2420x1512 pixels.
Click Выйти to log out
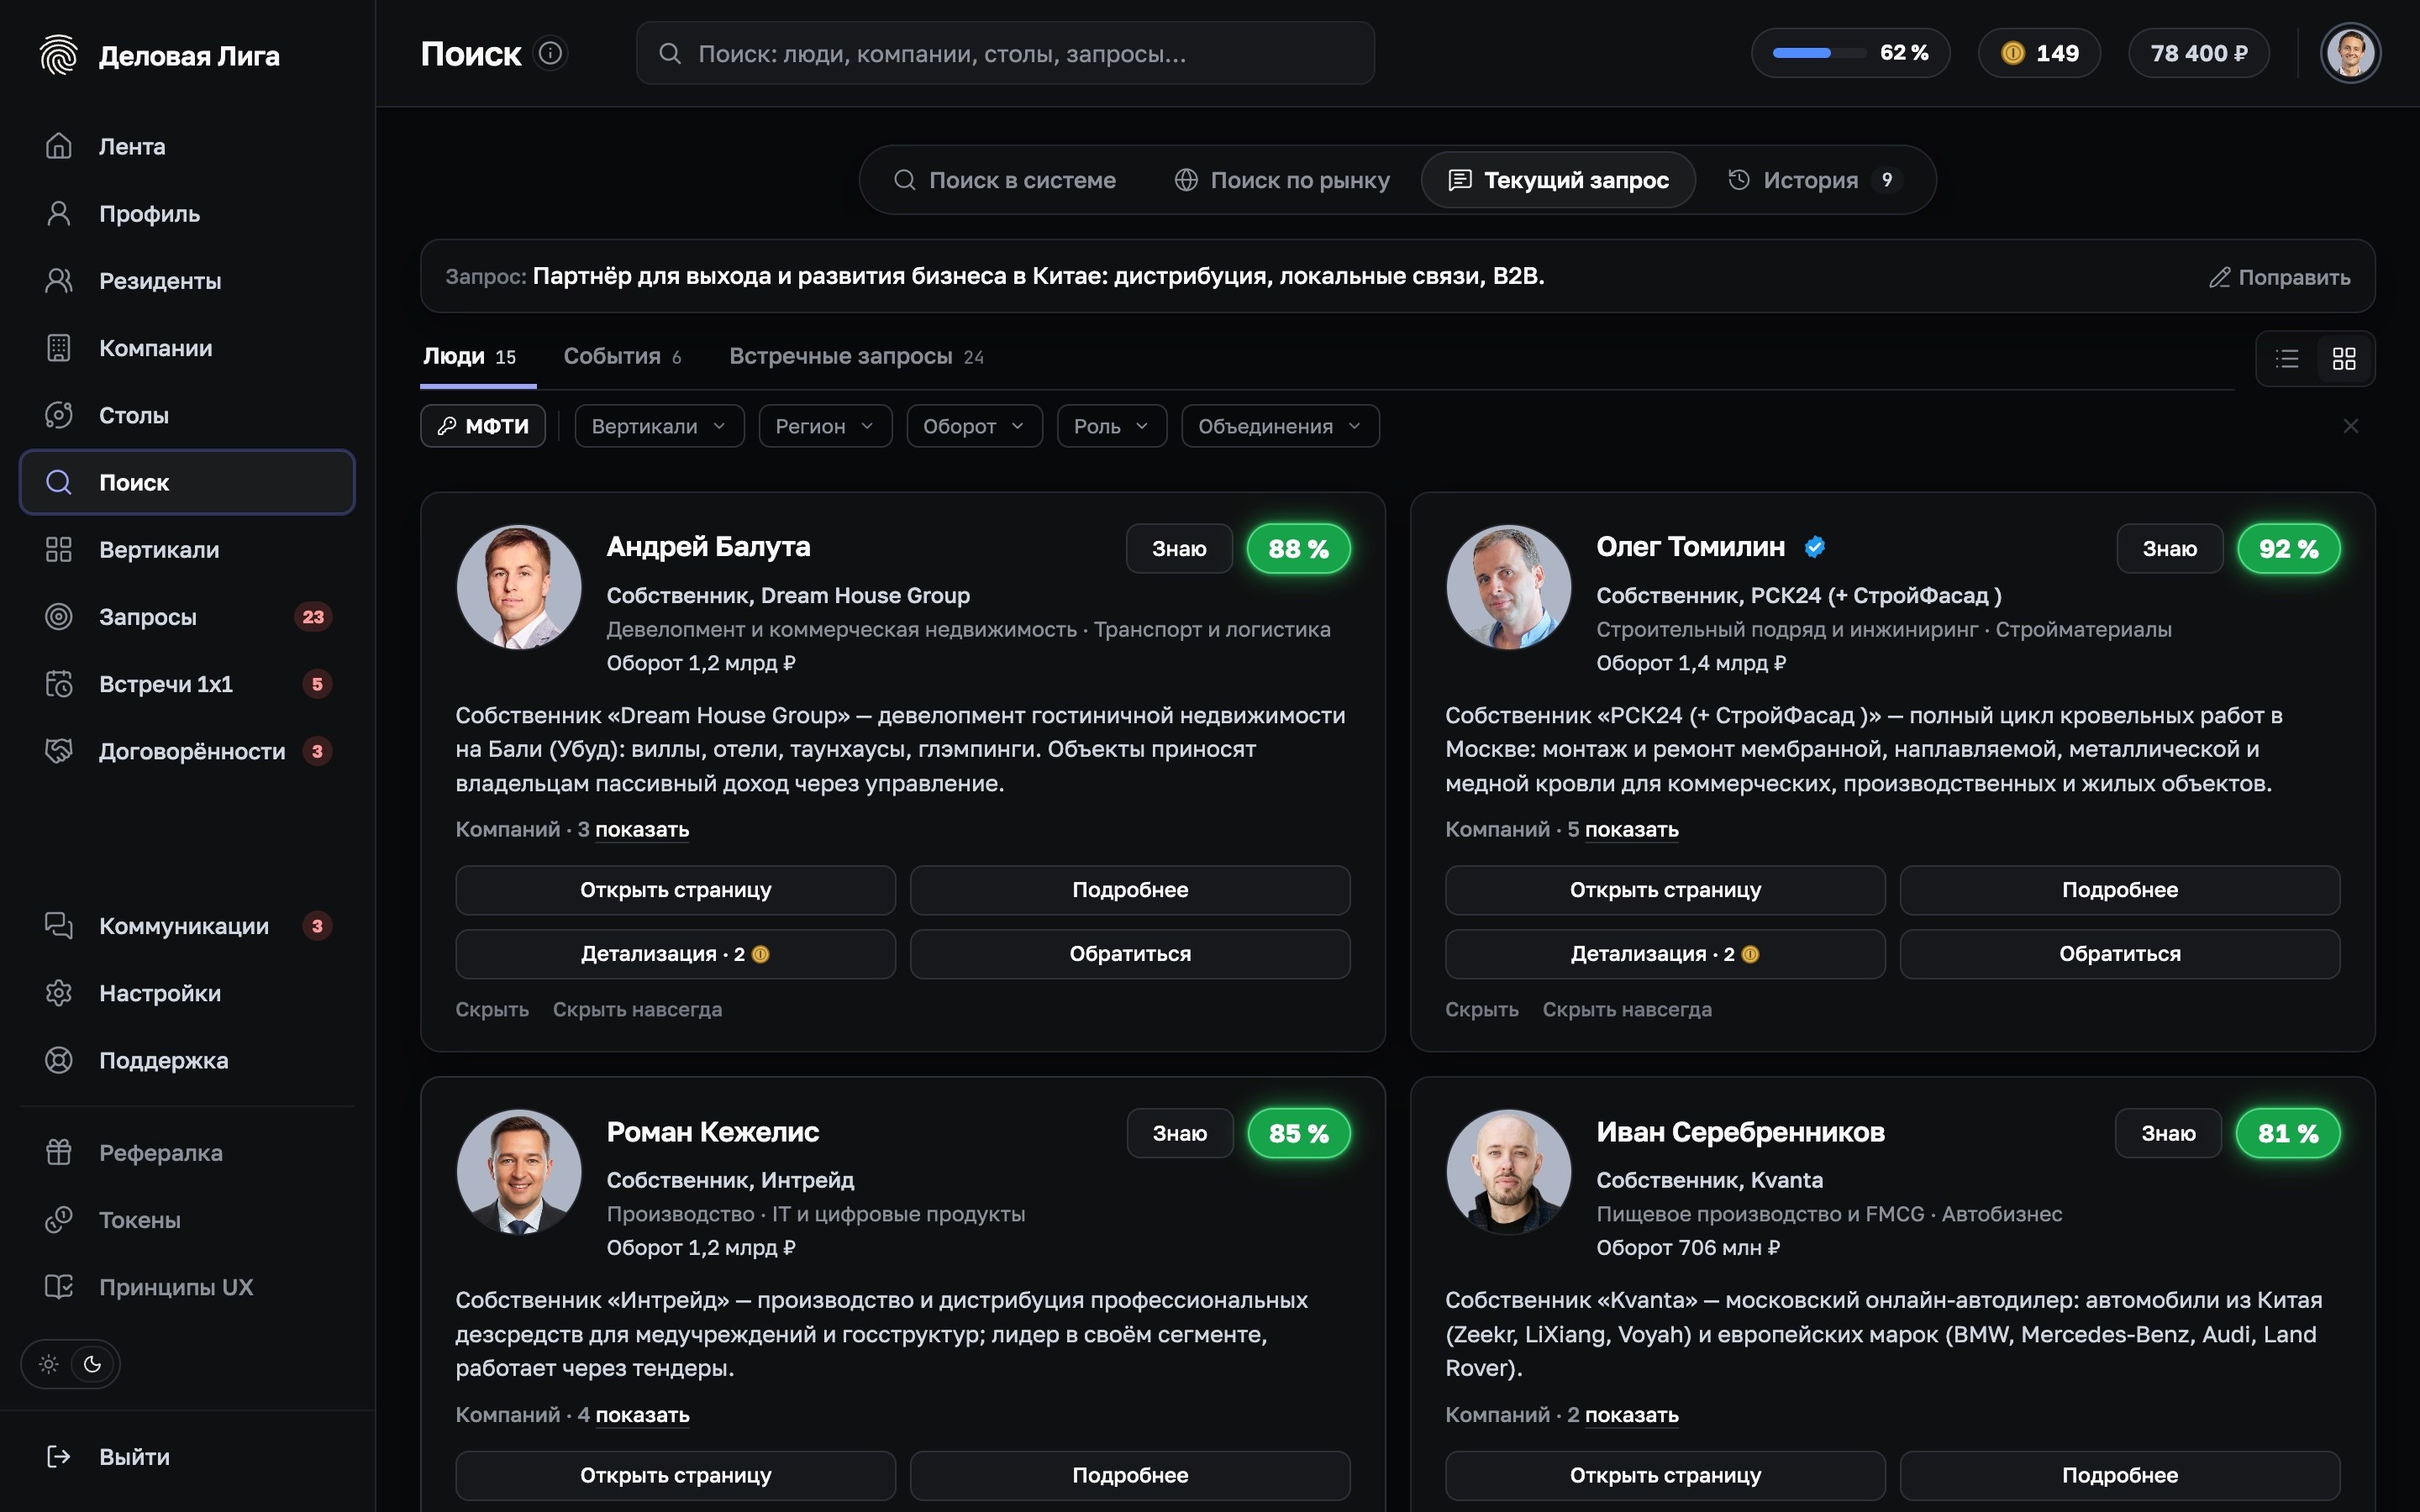(187, 1457)
